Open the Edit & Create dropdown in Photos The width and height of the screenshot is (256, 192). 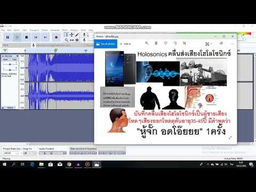pos(209,44)
